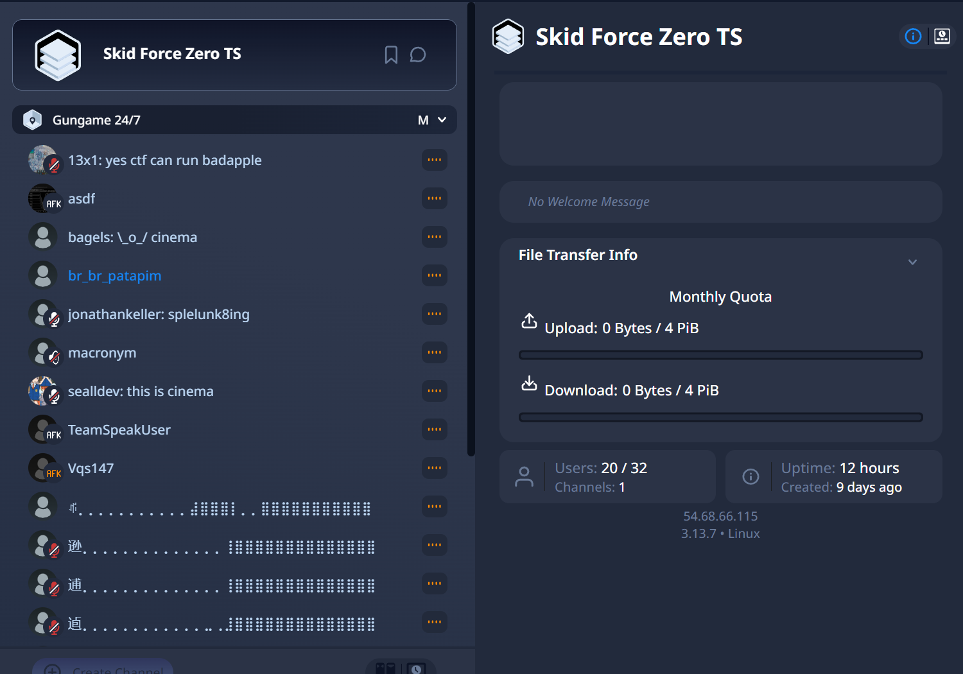Open br_br_patapim's more options button
The height and width of the screenshot is (674, 963).
pyautogui.click(x=435, y=275)
